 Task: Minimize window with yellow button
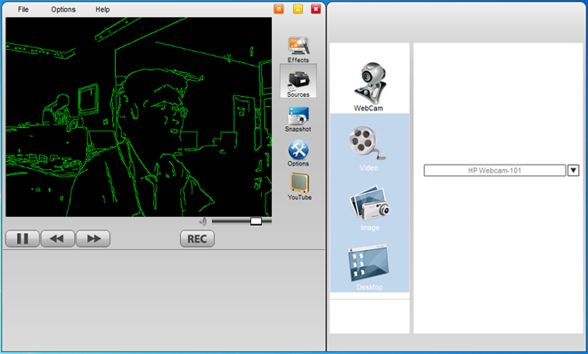(x=298, y=9)
